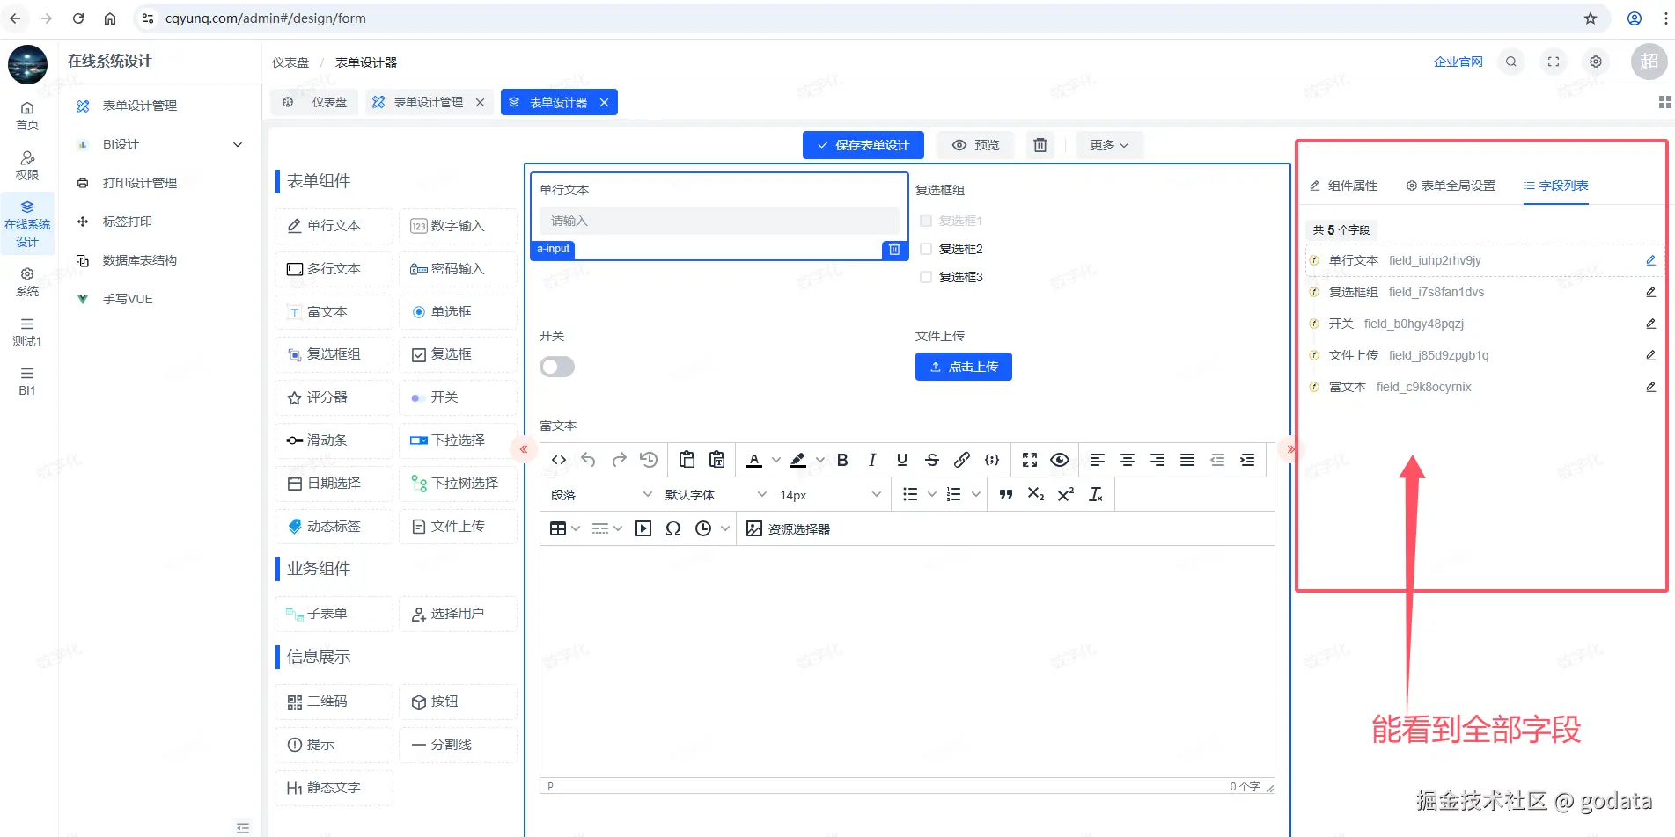Click the 请输入 single-line text input
Screen dimensions: 1675x837
point(719,221)
